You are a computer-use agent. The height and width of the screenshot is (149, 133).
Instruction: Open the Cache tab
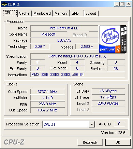pos(24,13)
